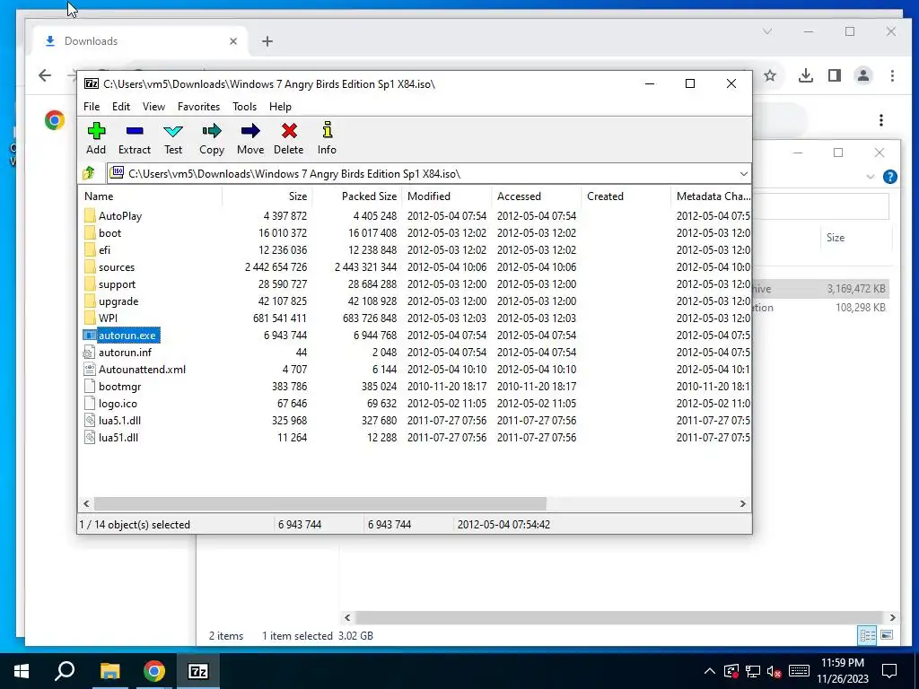
Task: Click the AutoPlay folder icon
Action: click(90, 215)
